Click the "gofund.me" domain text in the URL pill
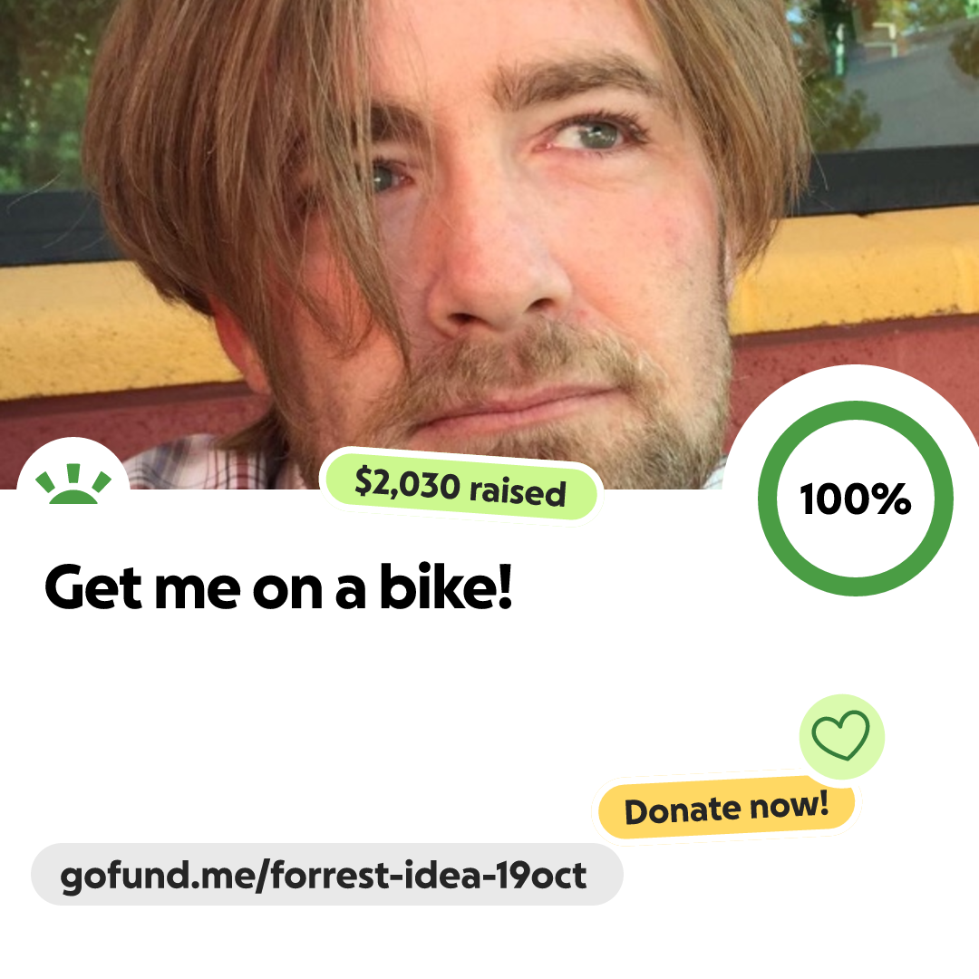 (160, 876)
